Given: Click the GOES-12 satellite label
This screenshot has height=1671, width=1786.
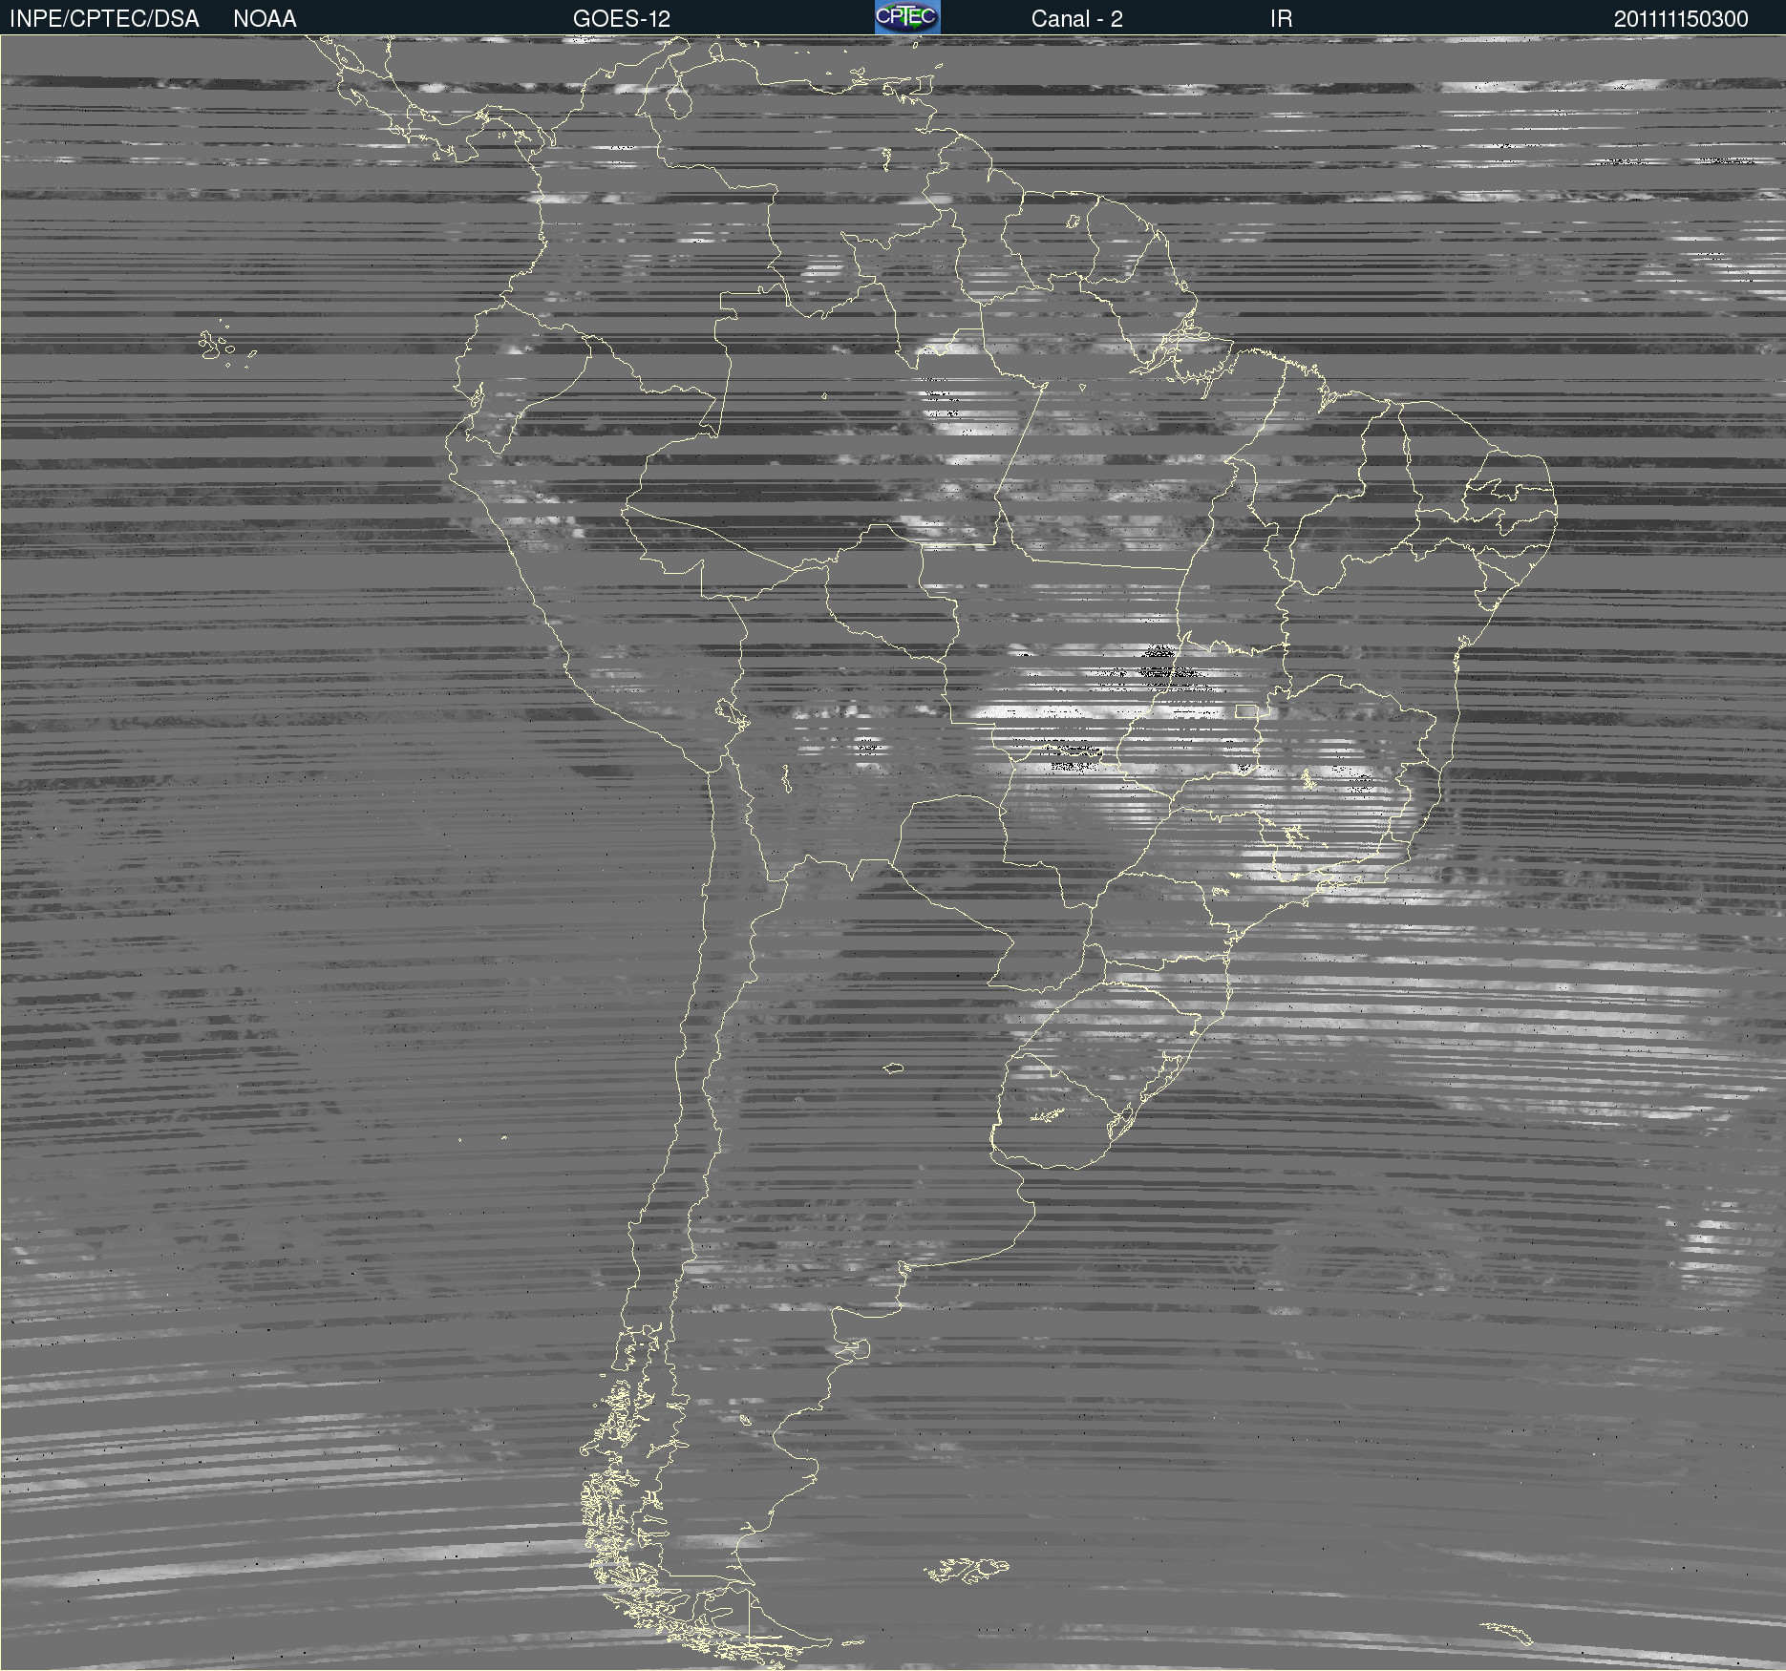Looking at the screenshot, I should pos(622,19).
